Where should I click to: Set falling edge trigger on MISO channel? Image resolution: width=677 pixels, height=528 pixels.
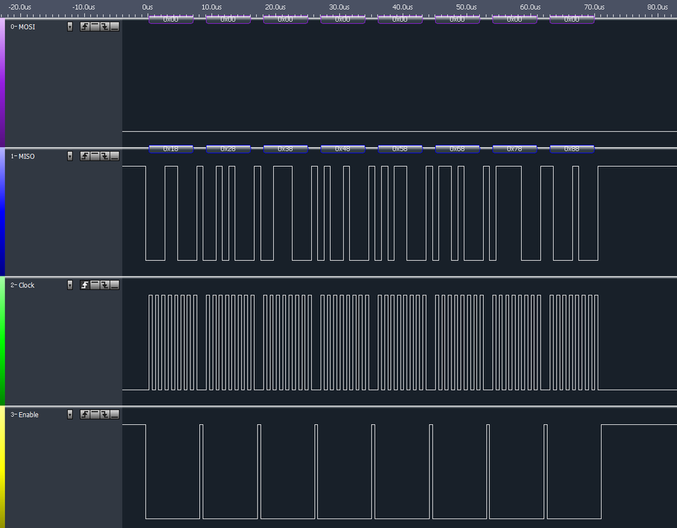pos(104,155)
